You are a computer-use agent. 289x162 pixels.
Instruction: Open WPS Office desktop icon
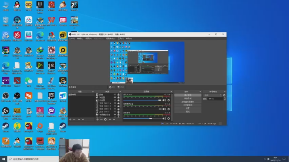click(x=51, y=22)
